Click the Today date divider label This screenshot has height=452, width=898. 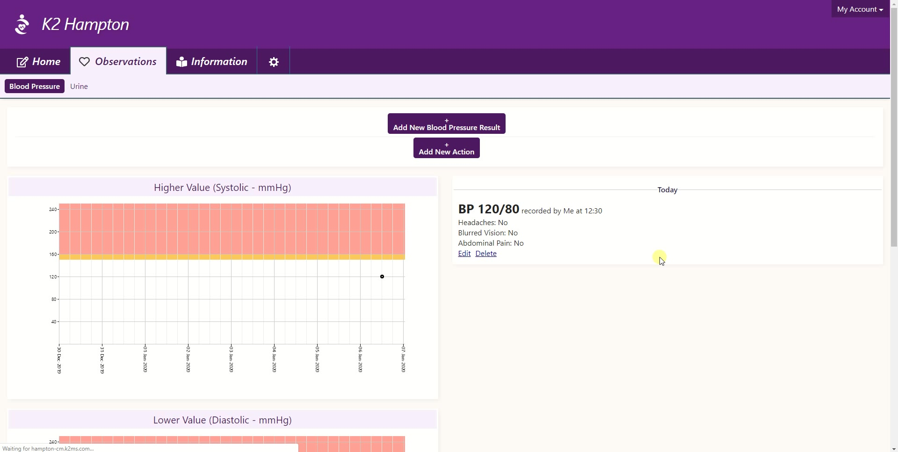tap(667, 190)
